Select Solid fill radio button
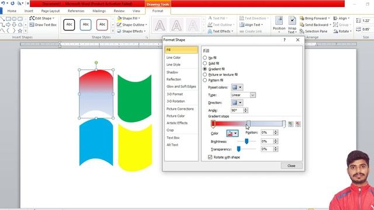This screenshot has height=210, width=374. 205,64
